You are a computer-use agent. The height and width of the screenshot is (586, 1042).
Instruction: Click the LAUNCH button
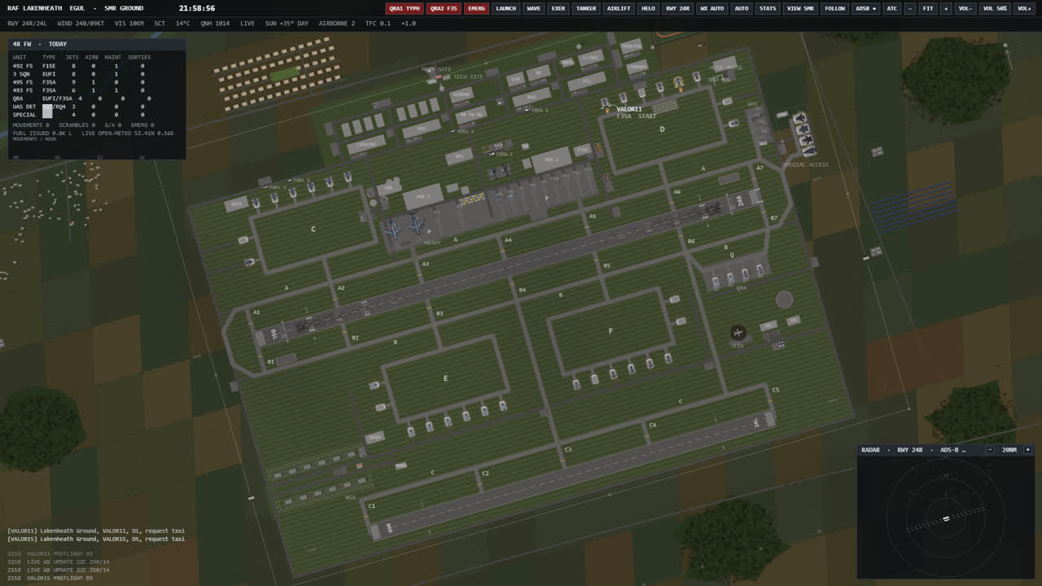tap(506, 8)
